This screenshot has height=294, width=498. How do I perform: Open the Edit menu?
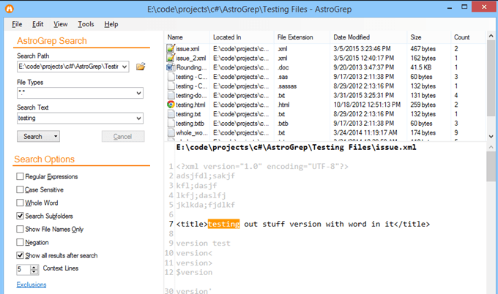click(38, 24)
